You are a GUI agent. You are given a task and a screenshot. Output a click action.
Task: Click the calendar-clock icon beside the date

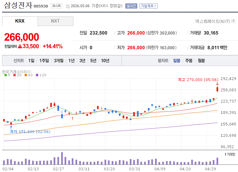(68, 6)
